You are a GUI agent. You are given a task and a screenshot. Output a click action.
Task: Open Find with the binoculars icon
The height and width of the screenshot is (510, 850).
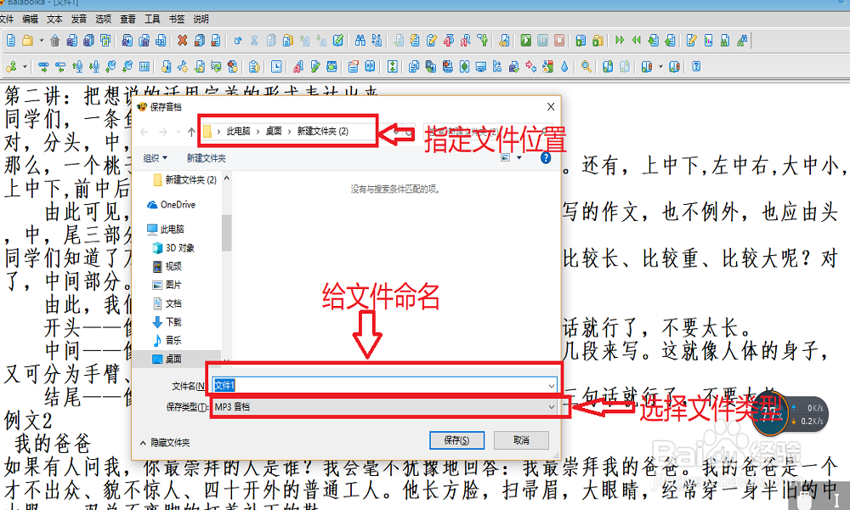click(x=360, y=40)
